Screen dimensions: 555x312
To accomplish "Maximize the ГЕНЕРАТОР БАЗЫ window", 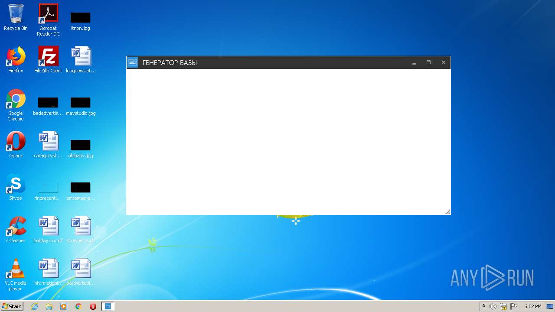I will pos(428,63).
